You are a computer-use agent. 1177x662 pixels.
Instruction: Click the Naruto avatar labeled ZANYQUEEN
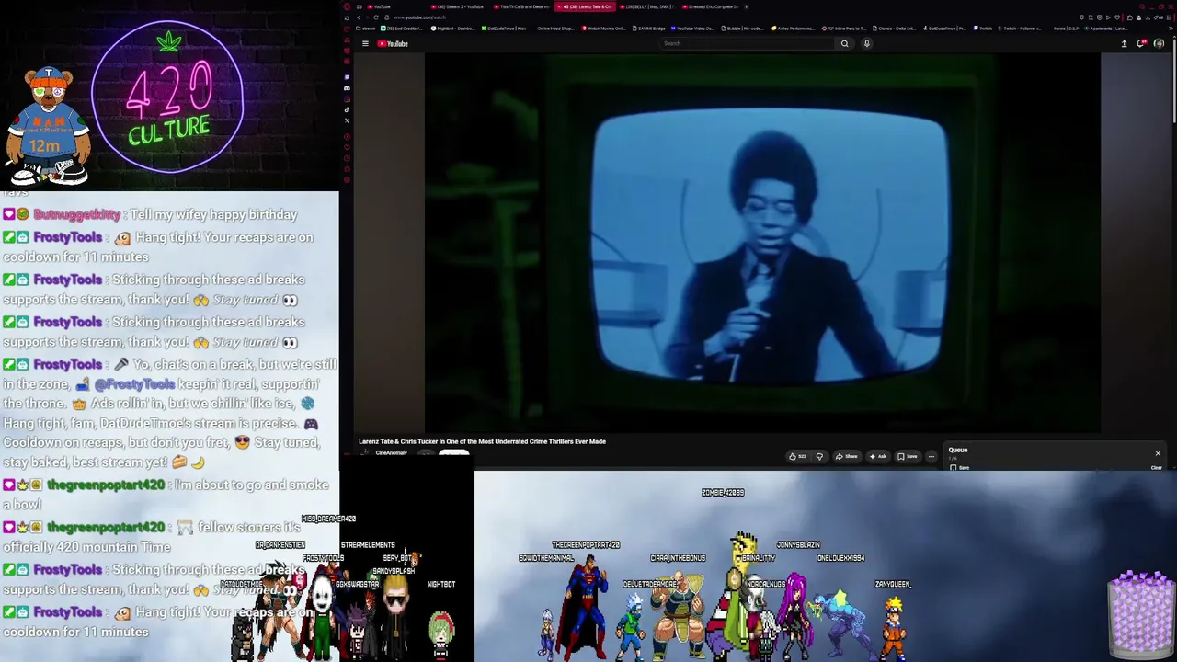tap(894, 627)
